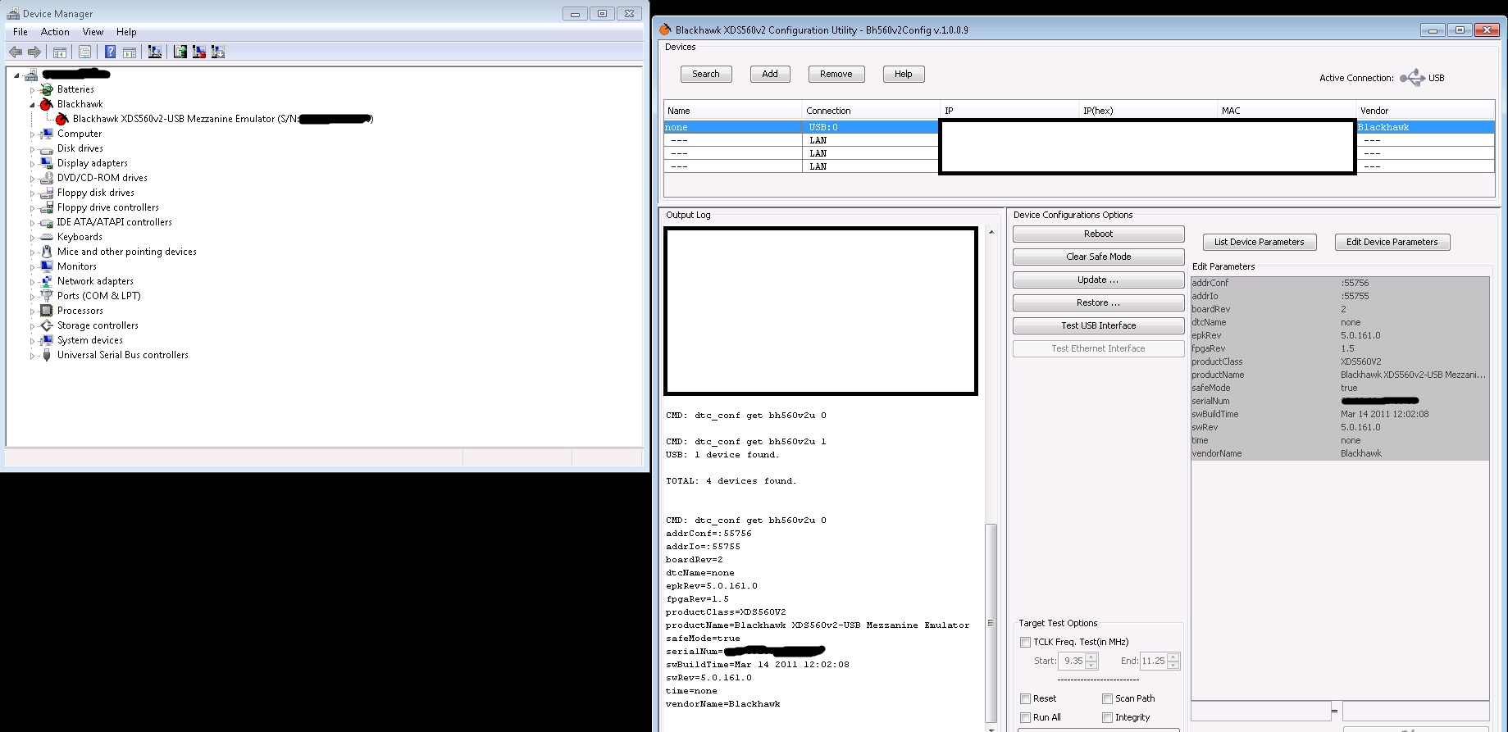This screenshot has width=1508, height=732.
Task: Click the Update ... button
Action: (1098, 280)
